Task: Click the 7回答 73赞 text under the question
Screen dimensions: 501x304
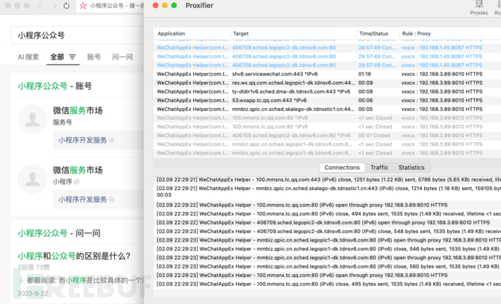Action: click(33, 267)
